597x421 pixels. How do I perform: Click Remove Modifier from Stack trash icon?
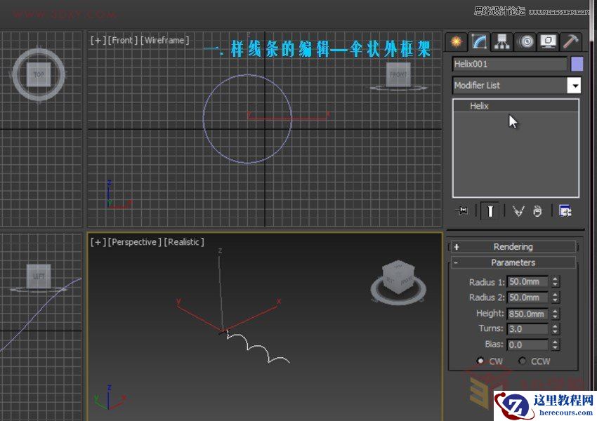[537, 210]
